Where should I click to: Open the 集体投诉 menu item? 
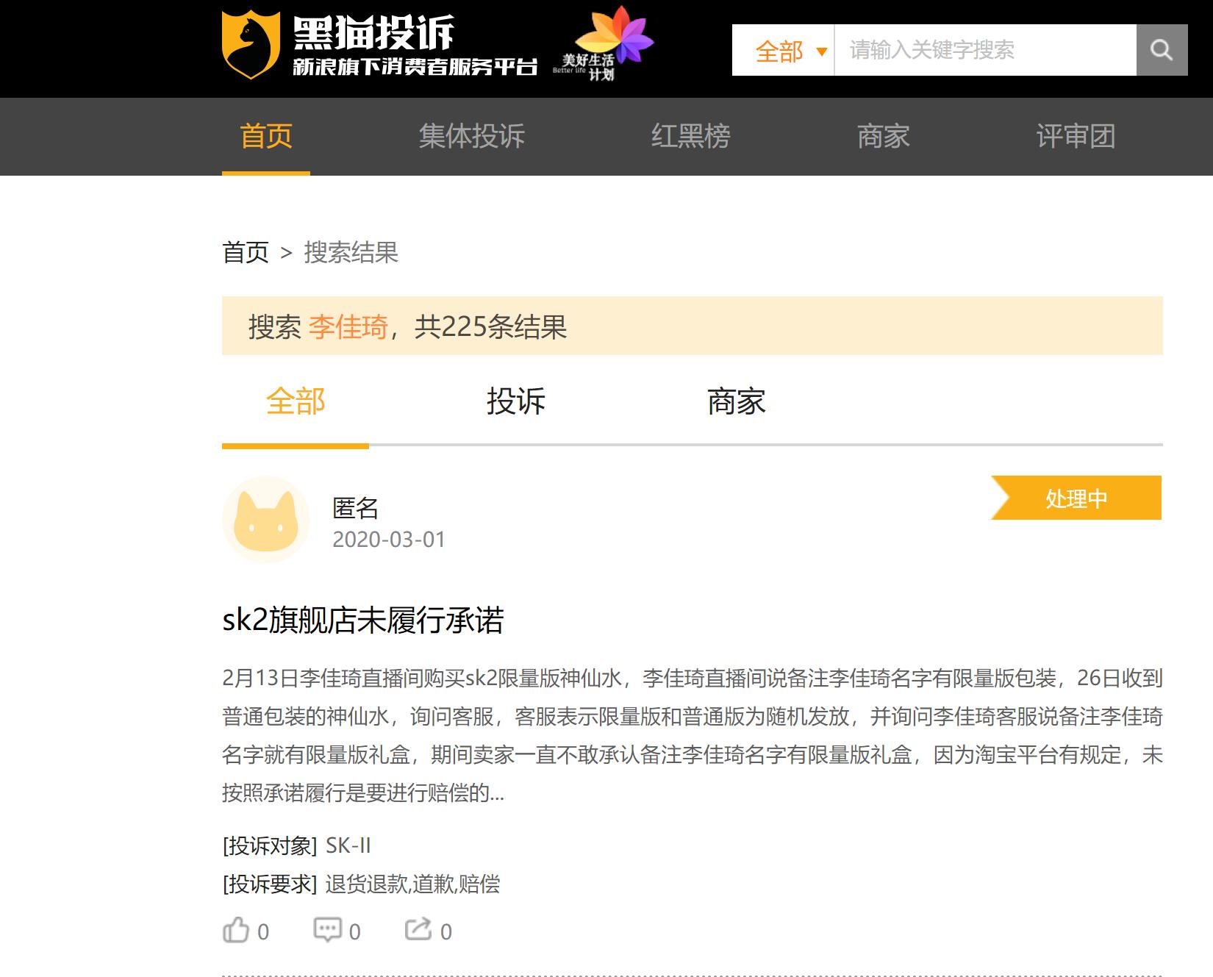coord(470,137)
